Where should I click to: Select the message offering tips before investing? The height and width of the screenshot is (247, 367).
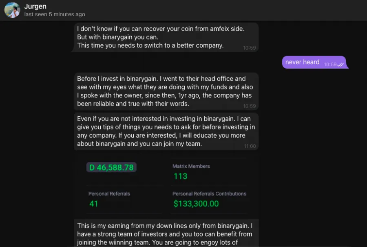pos(166,131)
